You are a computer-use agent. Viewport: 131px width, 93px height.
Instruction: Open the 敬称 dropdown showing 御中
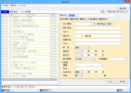(x=82, y=48)
